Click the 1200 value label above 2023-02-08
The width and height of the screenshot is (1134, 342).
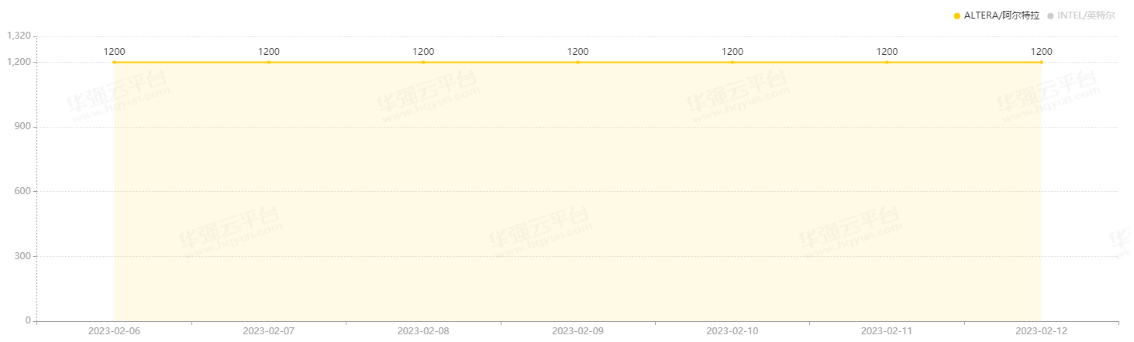[x=423, y=52]
